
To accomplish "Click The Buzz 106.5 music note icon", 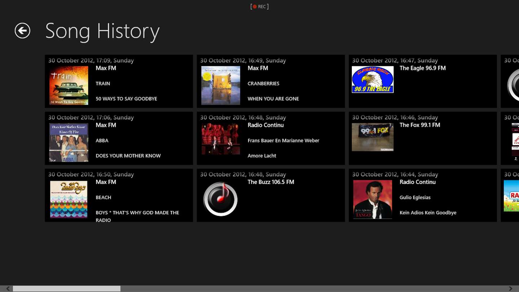I will point(221,199).
